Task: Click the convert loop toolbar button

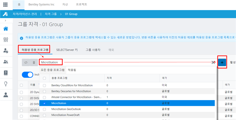Action: 26,62
